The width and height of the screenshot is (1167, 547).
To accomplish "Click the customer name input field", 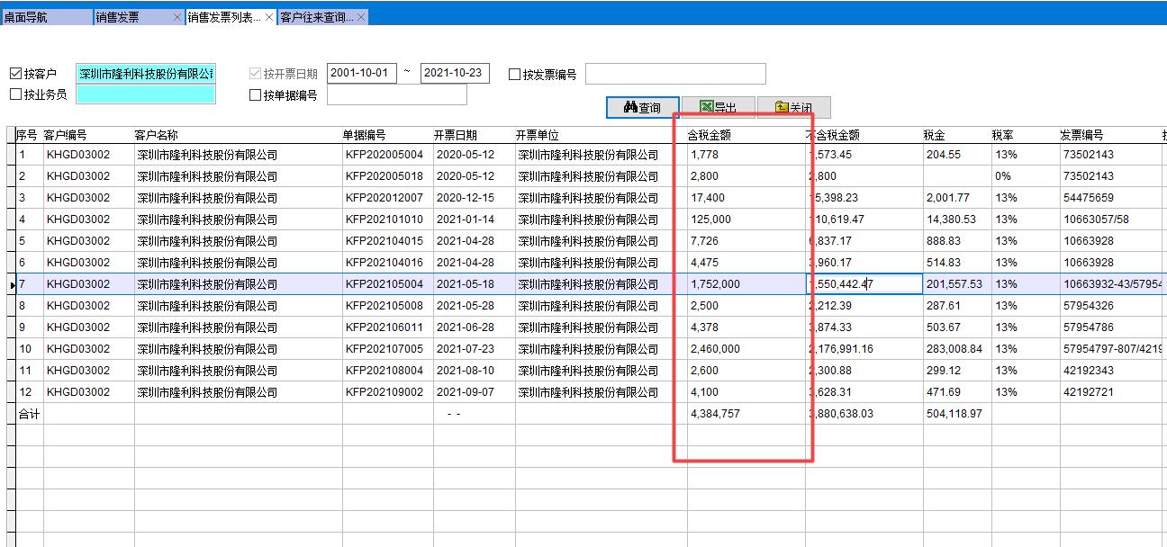I will [x=146, y=73].
